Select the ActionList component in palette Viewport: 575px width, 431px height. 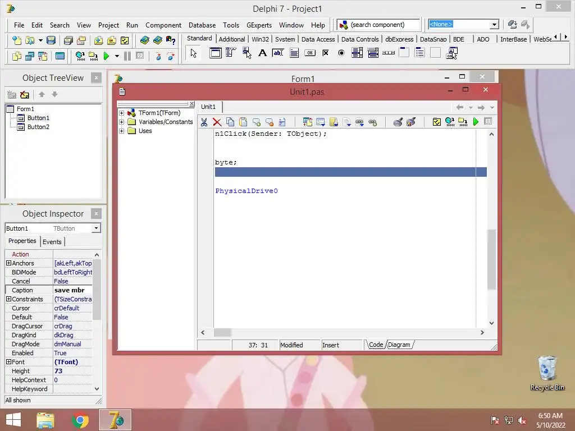[452, 53]
